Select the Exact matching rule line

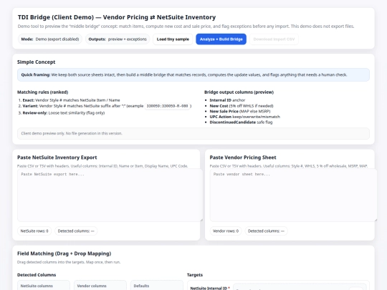71,100
